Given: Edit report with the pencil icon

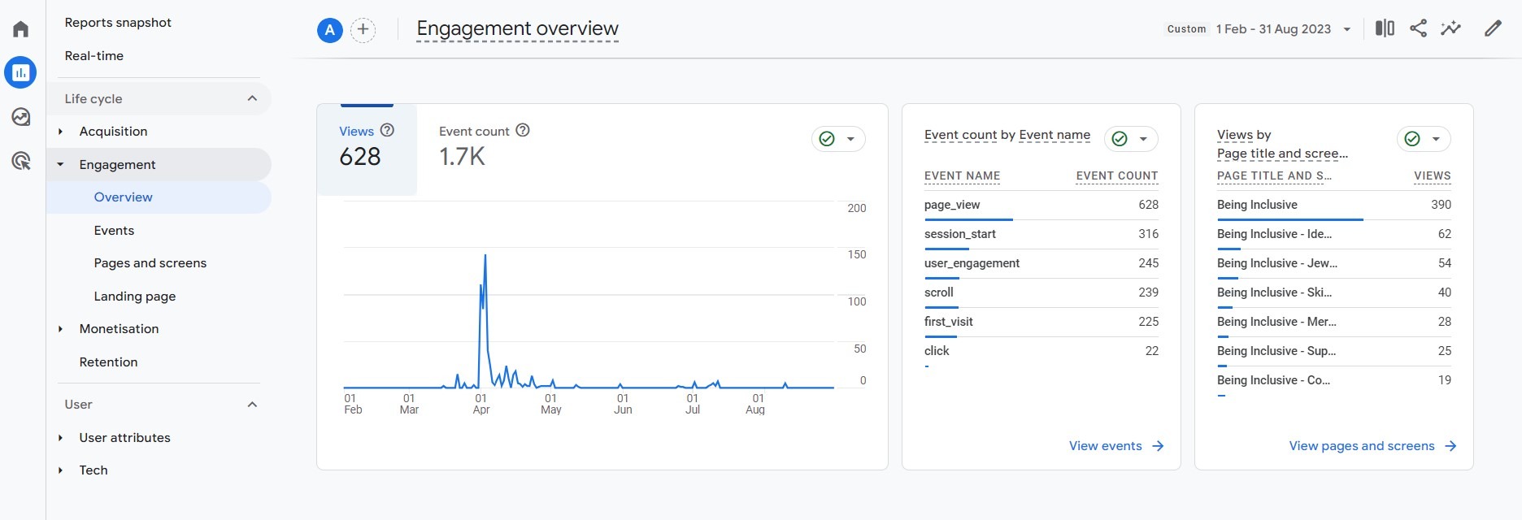Looking at the screenshot, I should [1493, 28].
